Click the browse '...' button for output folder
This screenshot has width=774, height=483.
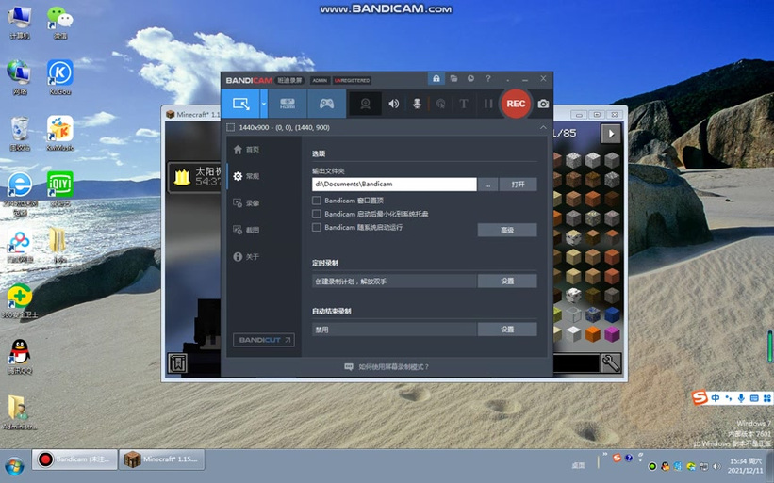tap(487, 185)
